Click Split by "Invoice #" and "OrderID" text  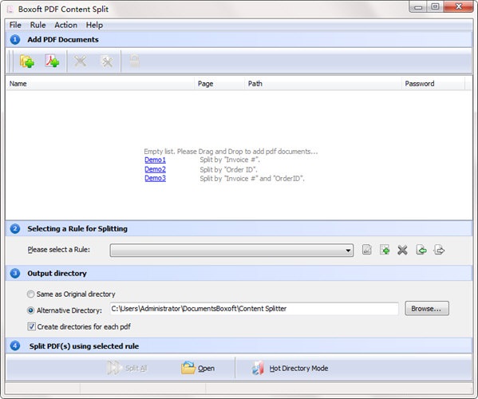pyautogui.click(x=252, y=178)
